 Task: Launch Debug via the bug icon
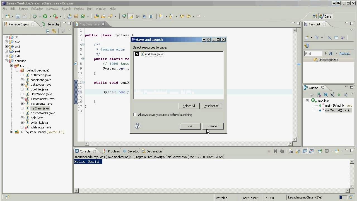(35, 16)
